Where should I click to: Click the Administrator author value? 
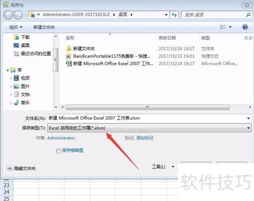click(61, 138)
